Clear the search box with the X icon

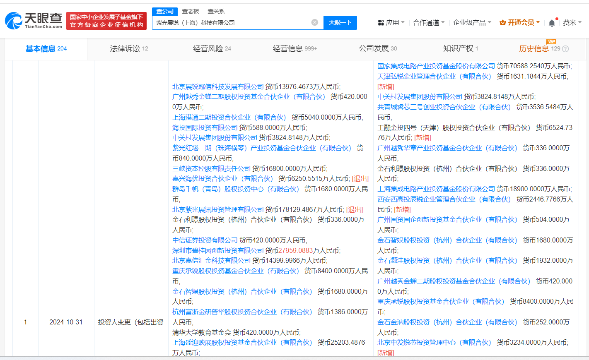(x=315, y=22)
